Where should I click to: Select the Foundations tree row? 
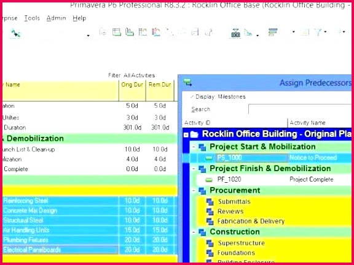point(273,253)
